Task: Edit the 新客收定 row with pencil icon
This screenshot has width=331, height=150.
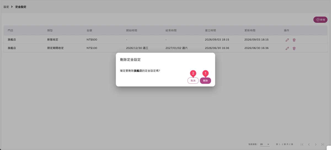Action: [287, 40]
